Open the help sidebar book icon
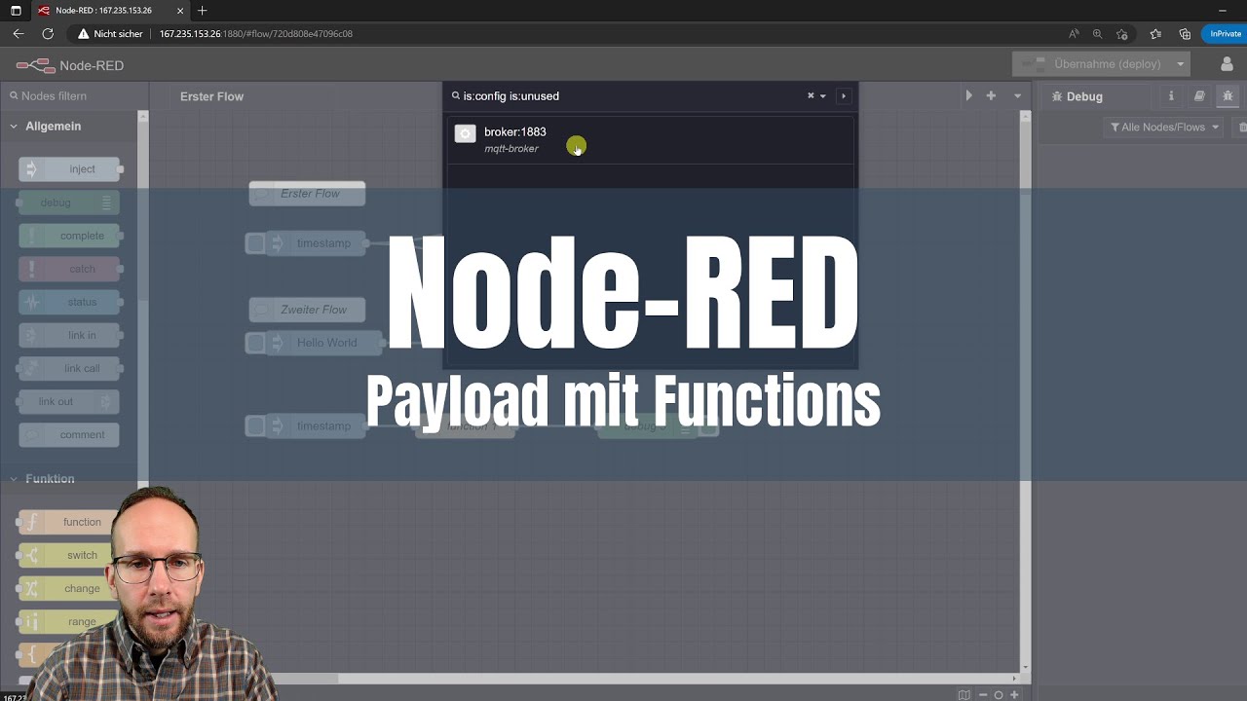The image size is (1247, 701). click(x=1199, y=95)
